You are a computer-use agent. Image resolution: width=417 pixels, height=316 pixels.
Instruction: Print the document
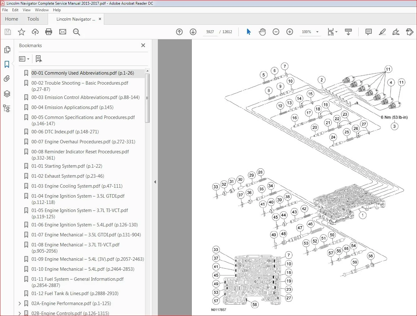[x=49, y=32]
